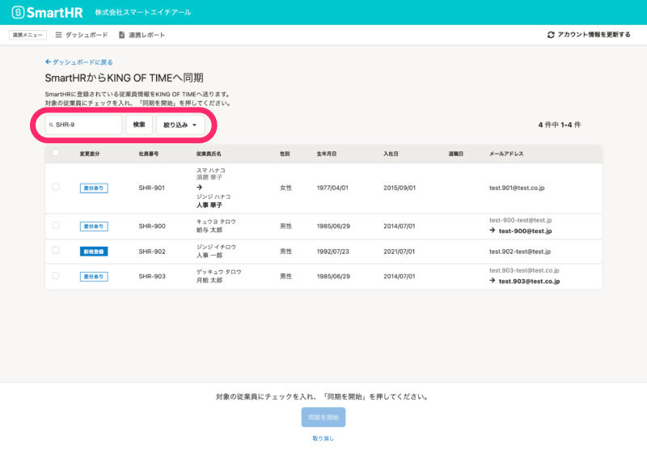Click the name 人事 一郎

coord(209,256)
